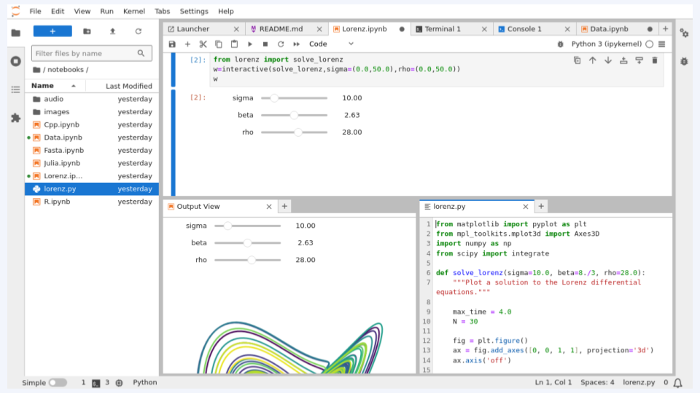Image resolution: width=700 pixels, height=393 pixels.
Task: Open the Kernel menu
Action: [x=133, y=11]
